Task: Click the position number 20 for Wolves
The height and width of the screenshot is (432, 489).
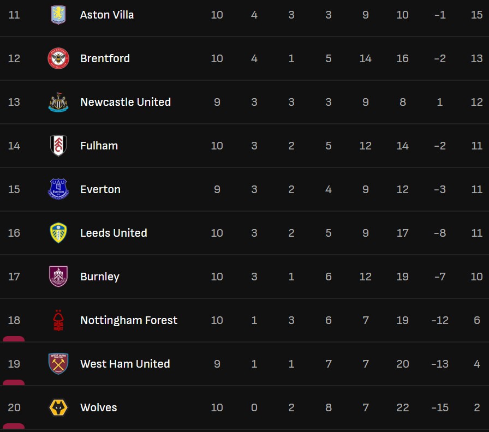Action: point(14,407)
